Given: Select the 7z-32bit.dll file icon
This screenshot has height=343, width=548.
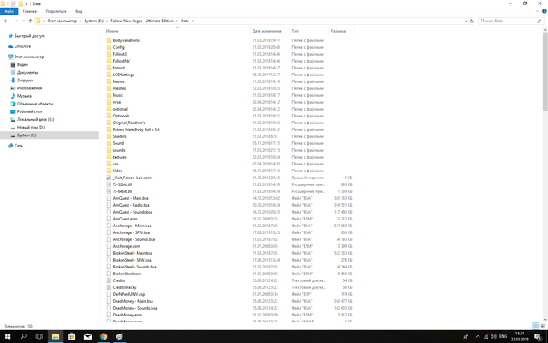Looking at the screenshot, I should [x=109, y=184].
